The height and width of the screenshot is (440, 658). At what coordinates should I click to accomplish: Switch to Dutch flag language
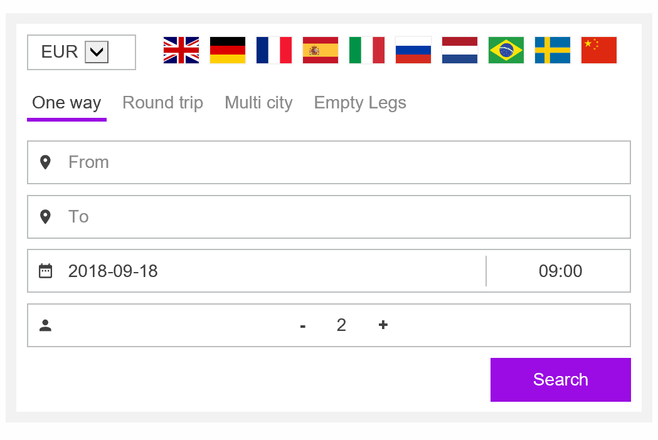460,50
